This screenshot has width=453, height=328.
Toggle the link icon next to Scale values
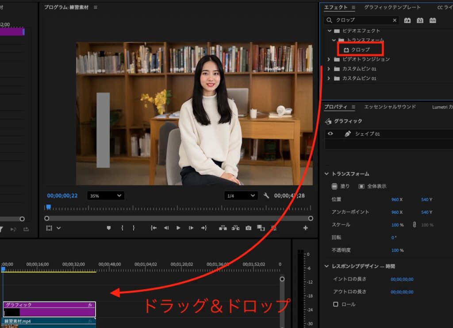coord(415,225)
